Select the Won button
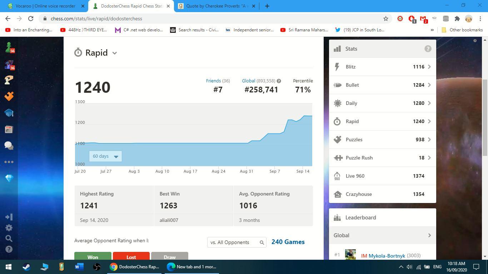The width and height of the screenshot is (488, 274). click(x=93, y=257)
